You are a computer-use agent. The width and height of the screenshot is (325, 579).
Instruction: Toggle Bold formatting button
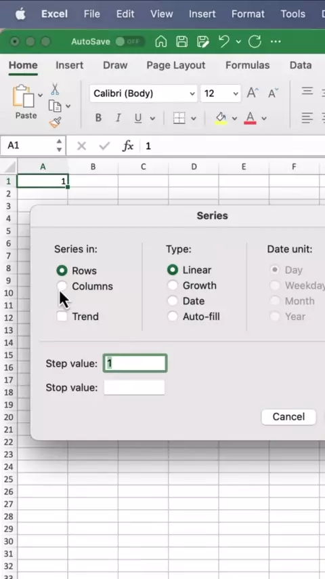98,118
